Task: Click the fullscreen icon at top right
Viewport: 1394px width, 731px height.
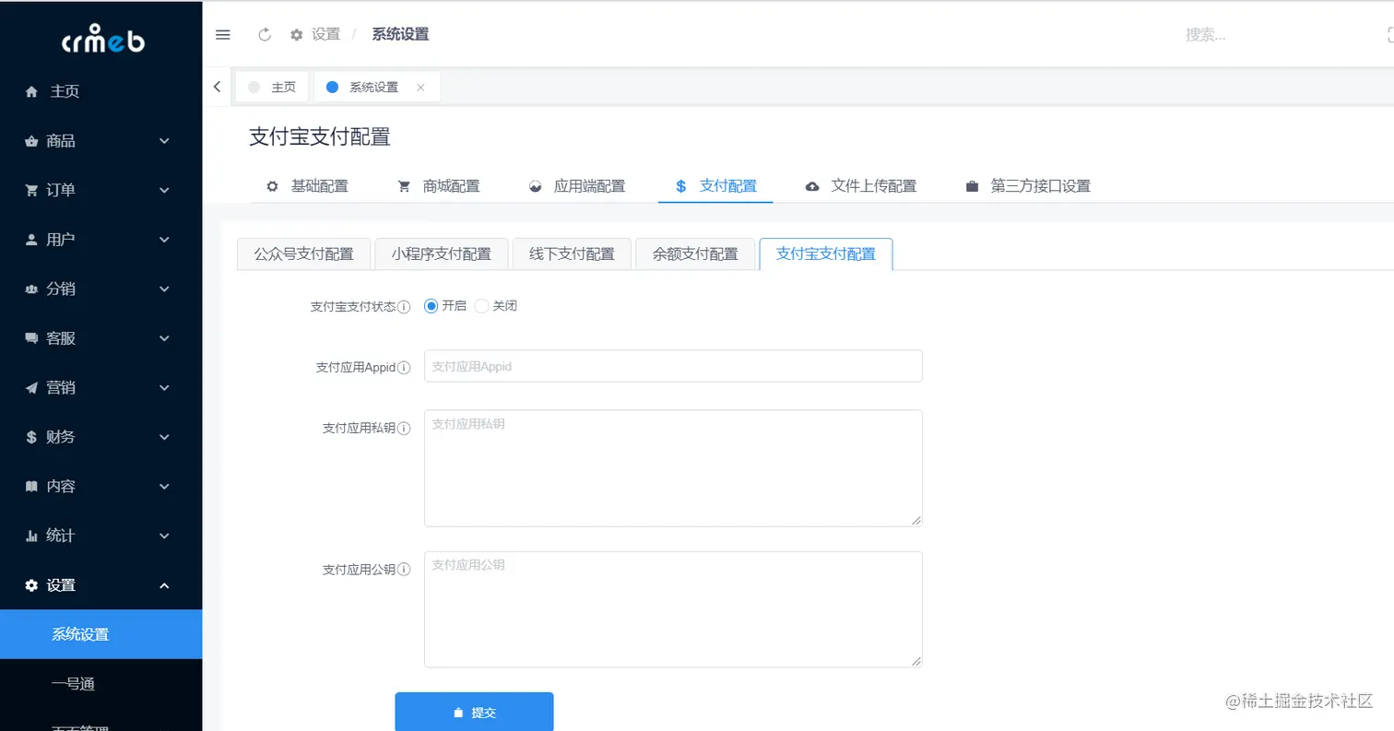Action: [x=1389, y=35]
